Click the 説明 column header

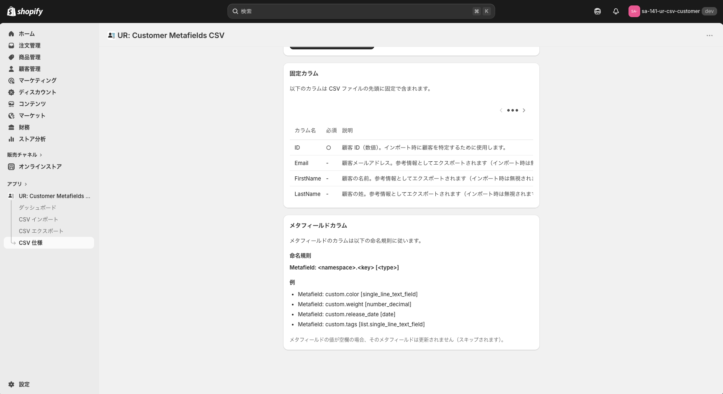click(x=347, y=130)
